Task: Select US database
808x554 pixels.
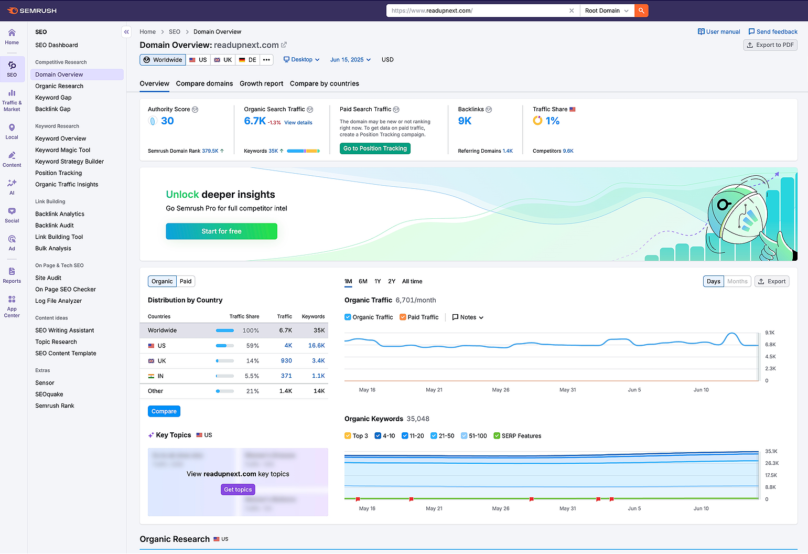Action: 198,60
